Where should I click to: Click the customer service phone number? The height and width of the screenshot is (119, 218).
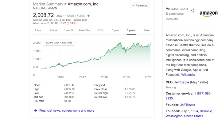pyautogui.click(x=189, y=96)
